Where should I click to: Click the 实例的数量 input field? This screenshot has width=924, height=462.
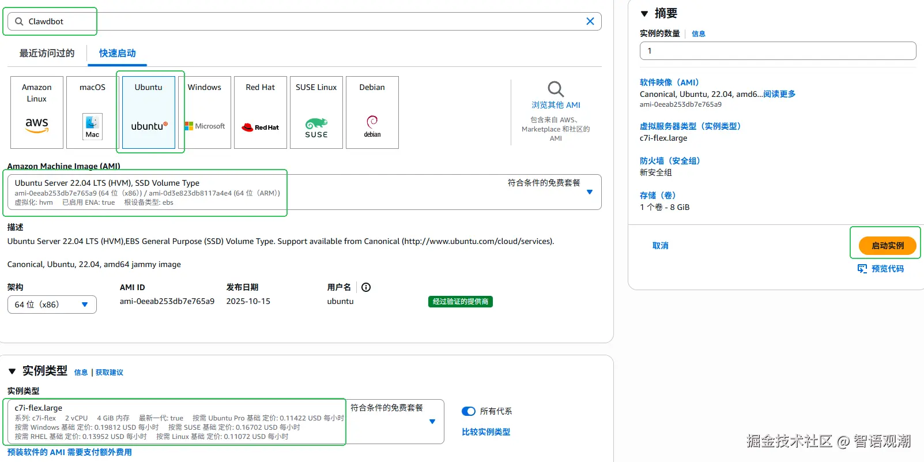(x=778, y=51)
